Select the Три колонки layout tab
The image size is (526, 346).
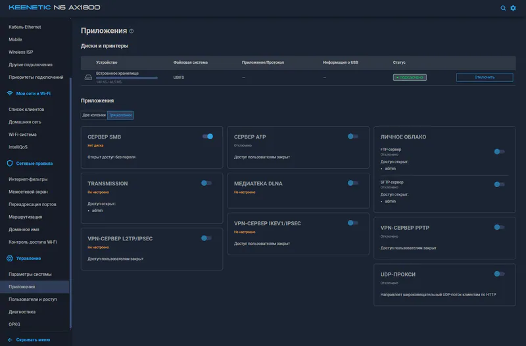coord(120,115)
